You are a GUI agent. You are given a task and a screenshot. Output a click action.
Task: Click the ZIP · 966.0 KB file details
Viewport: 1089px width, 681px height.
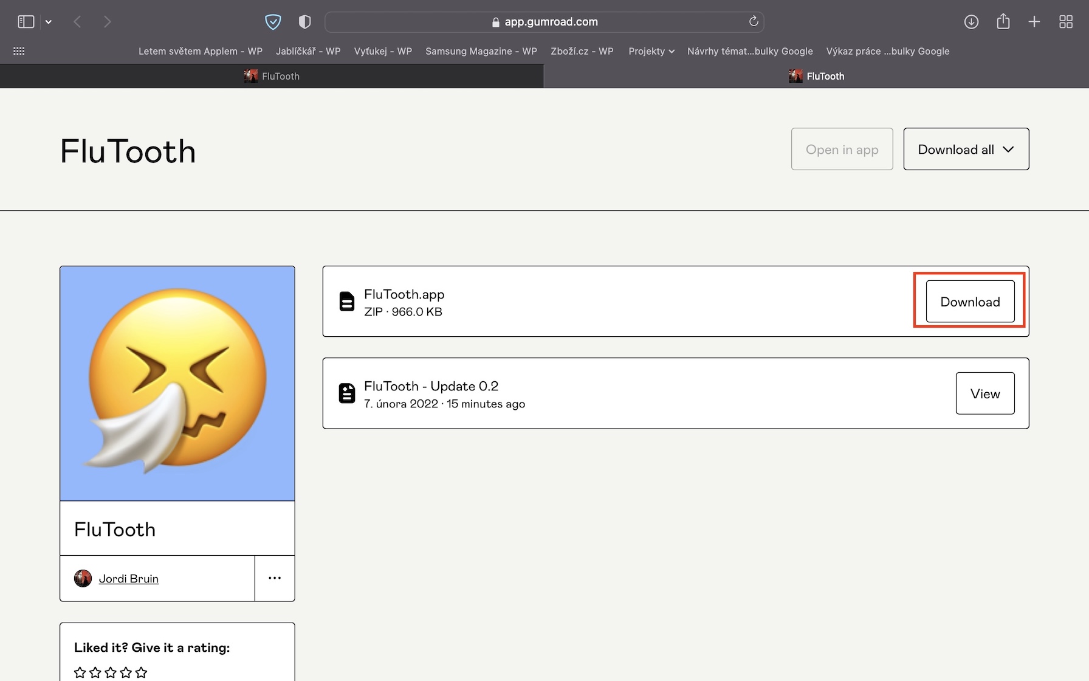403,312
